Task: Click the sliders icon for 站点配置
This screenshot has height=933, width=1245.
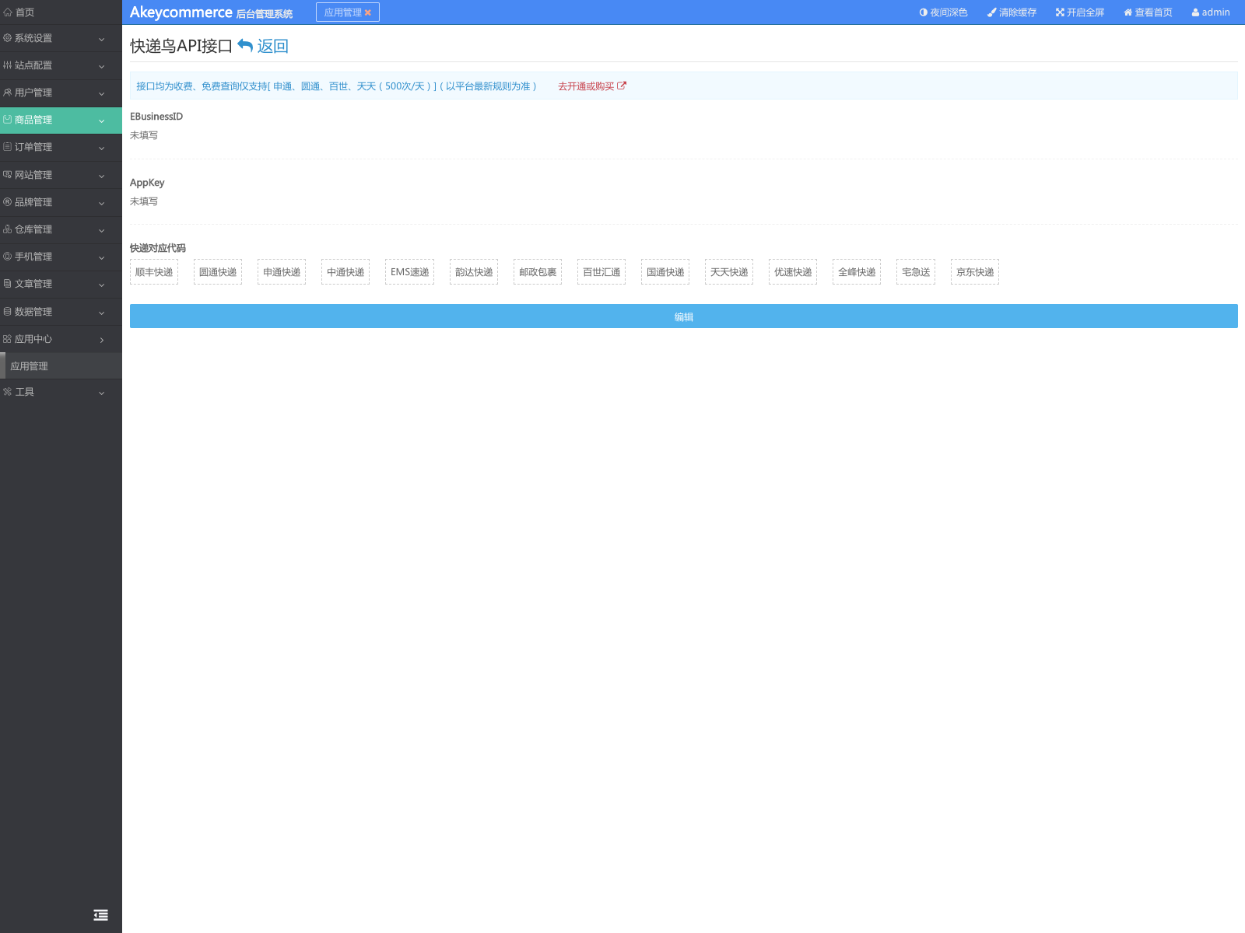Action: tap(8, 65)
